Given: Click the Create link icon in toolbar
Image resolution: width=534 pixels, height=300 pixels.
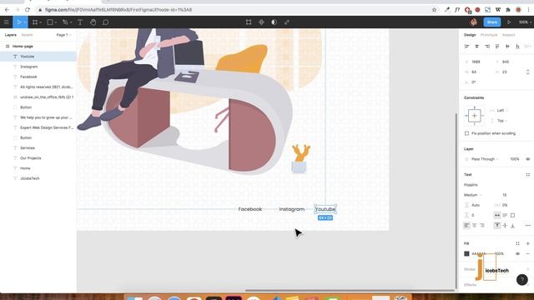Looking at the screenshot, I should (287, 22).
